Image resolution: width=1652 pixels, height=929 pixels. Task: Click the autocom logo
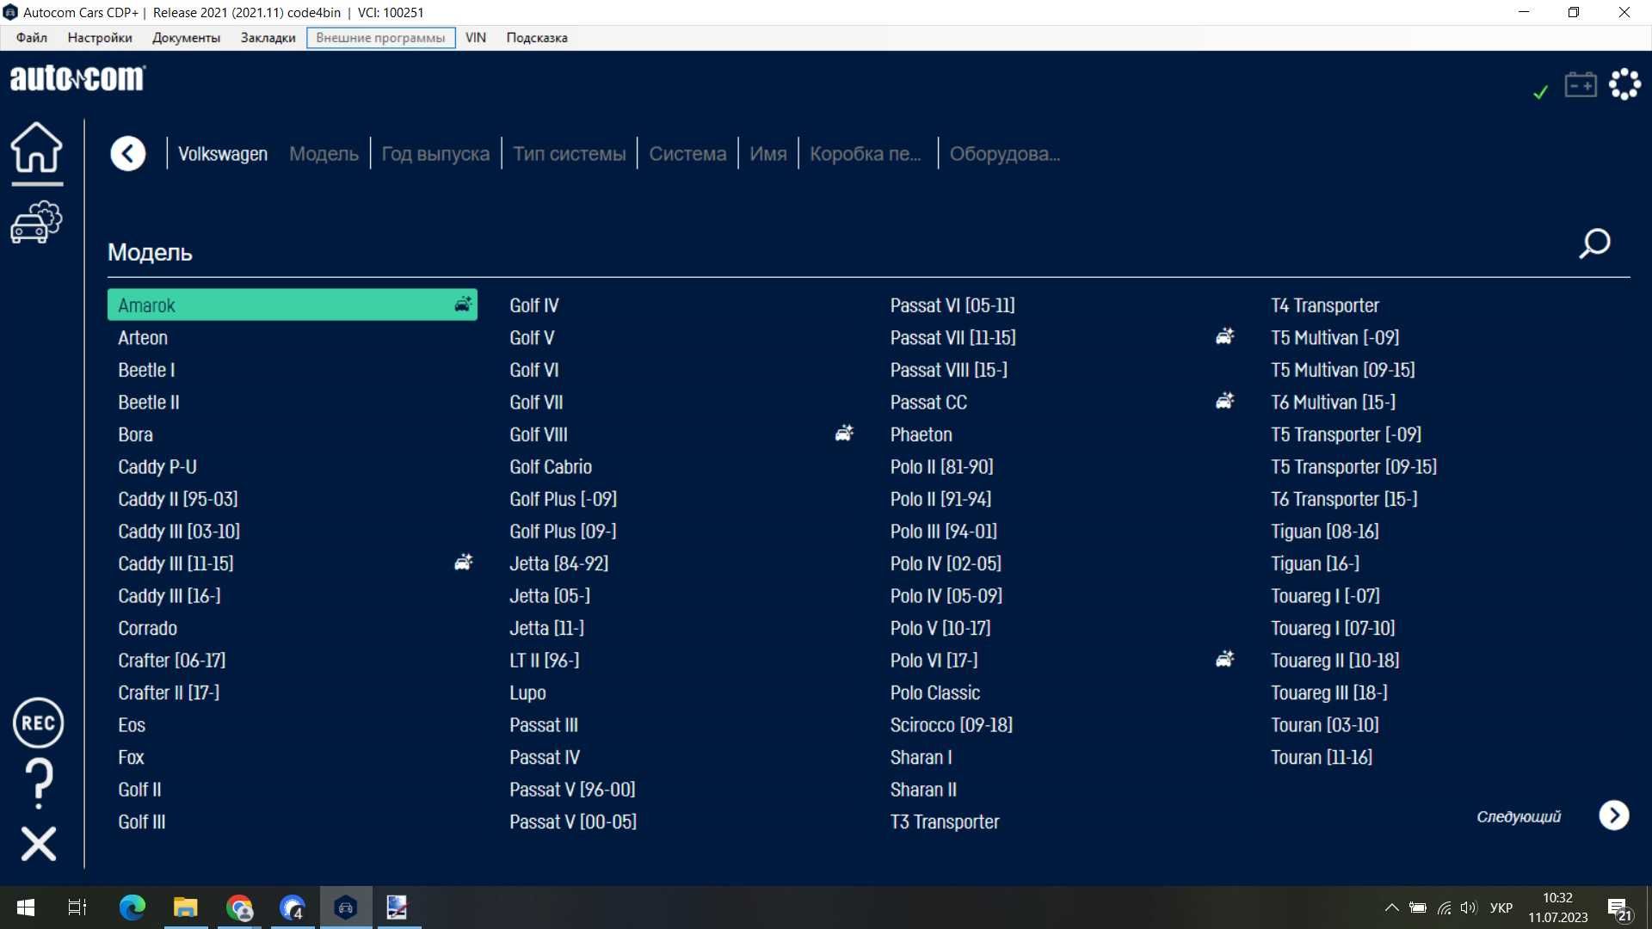(77, 78)
